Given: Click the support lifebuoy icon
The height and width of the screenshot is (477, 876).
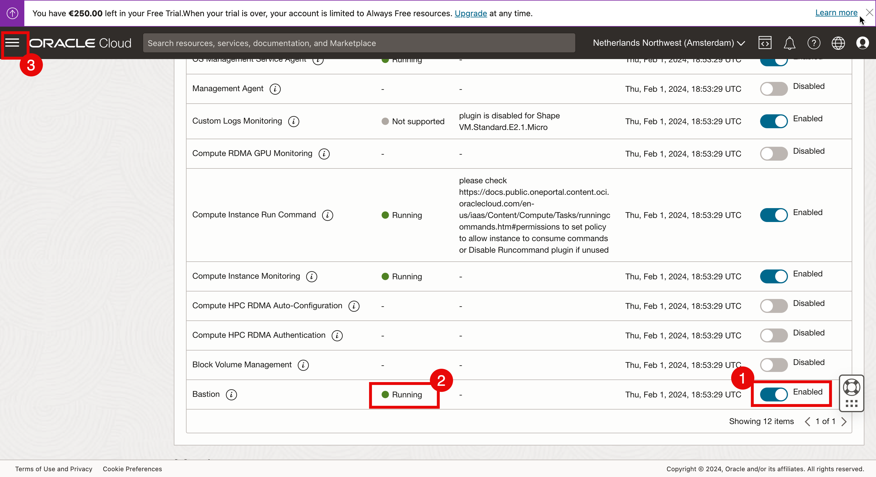Looking at the screenshot, I should click(x=851, y=387).
